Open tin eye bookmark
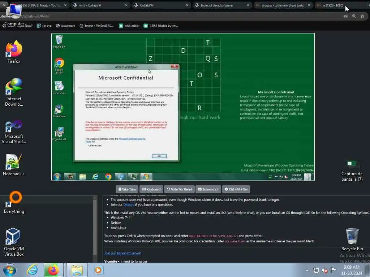The width and height of the screenshot is (370, 277). (44, 26)
